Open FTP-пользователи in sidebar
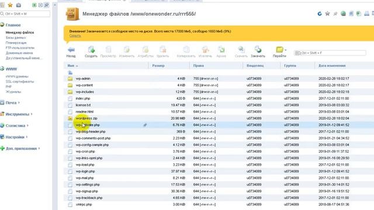The image size is (374, 210). pos(20,48)
